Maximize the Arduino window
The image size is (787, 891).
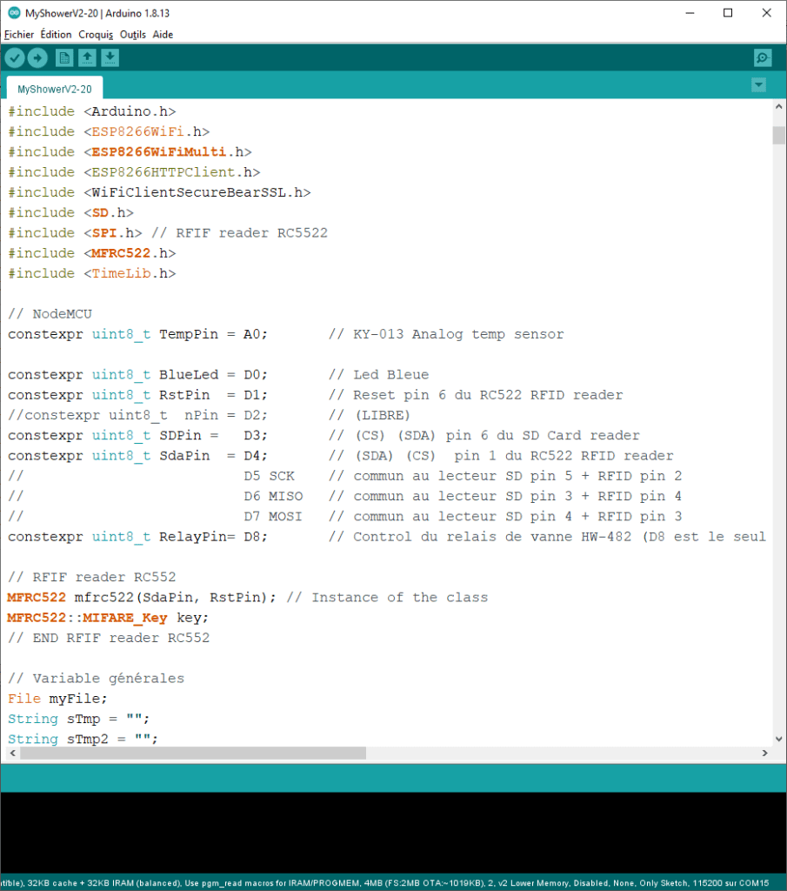point(728,12)
